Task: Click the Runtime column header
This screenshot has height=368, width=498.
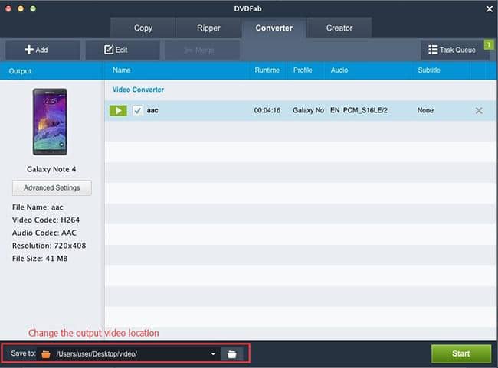Action: pyautogui.click(x=267, y=70)
